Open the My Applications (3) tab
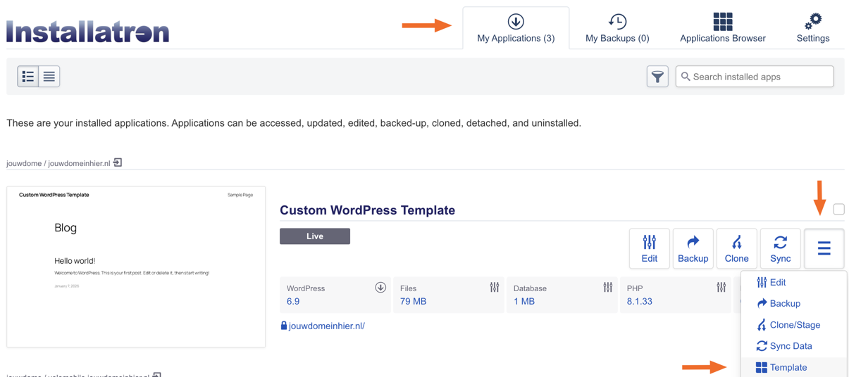 [516, 28]
